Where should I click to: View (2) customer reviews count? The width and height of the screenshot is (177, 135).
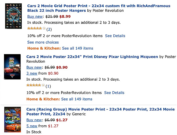pos(49,30)
